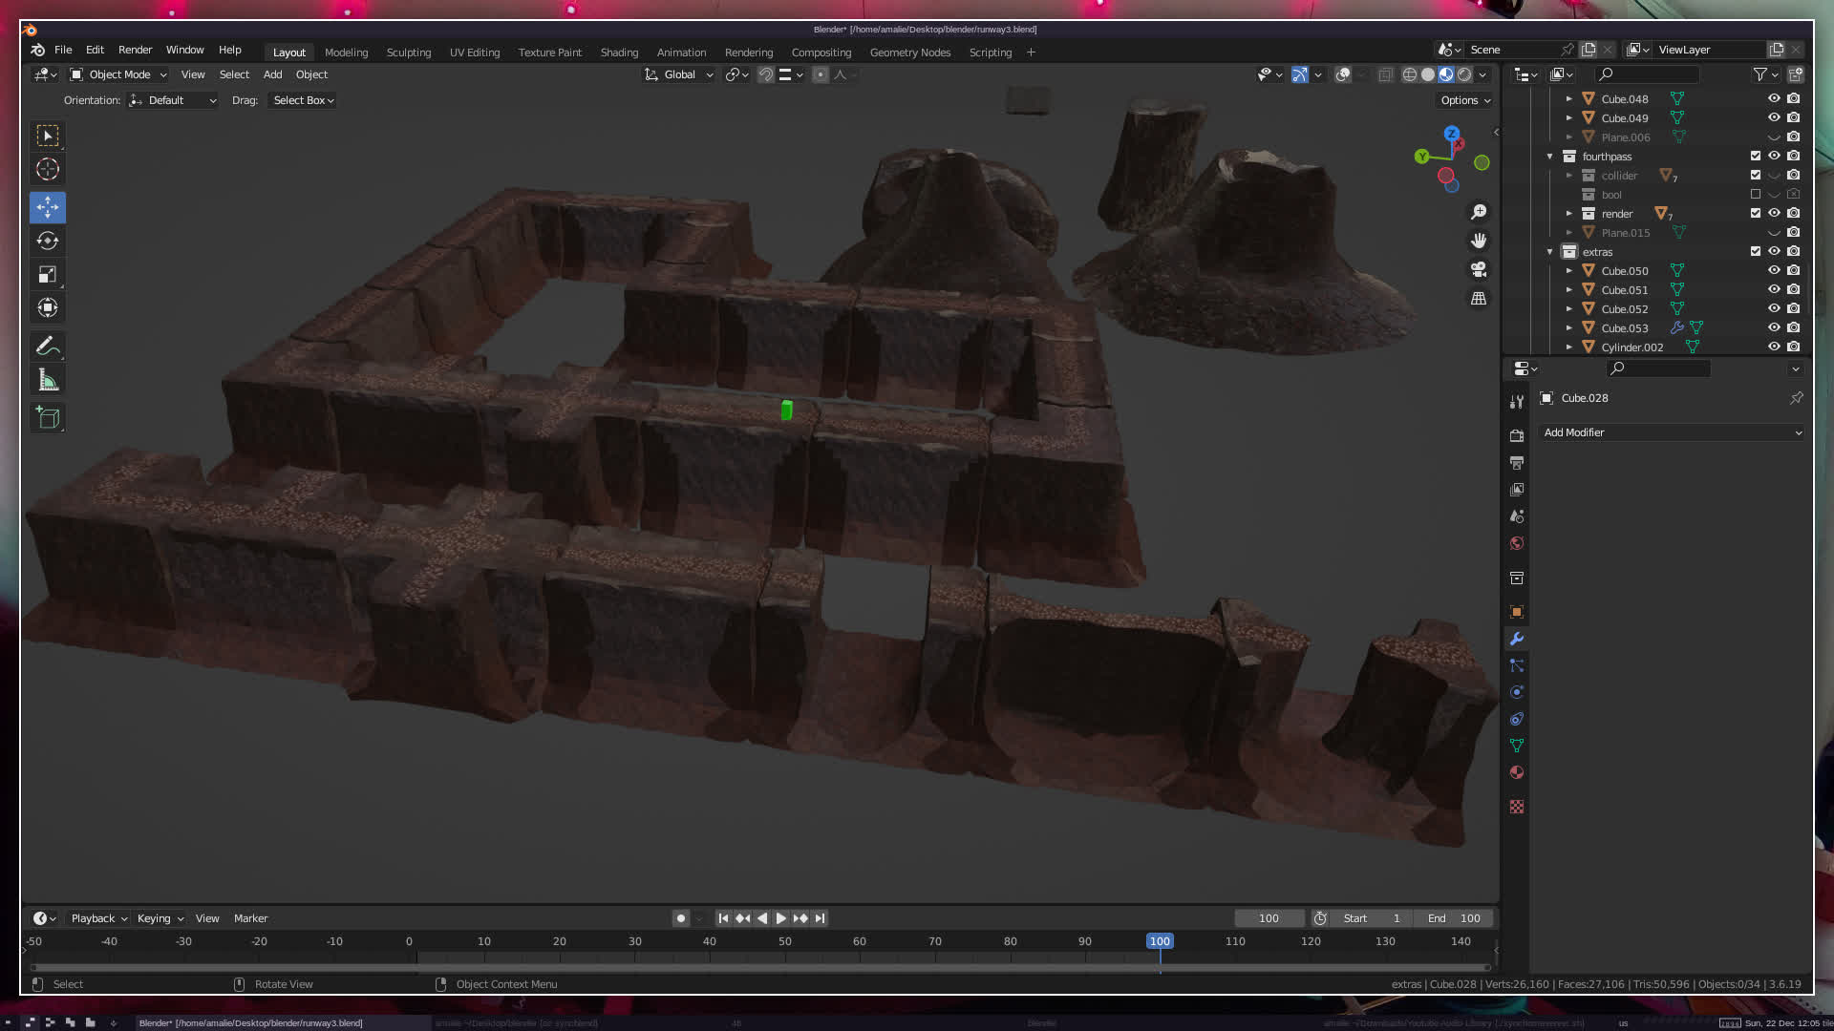Switch to the Shading workspace tab
Screen dimensions: 1834x1031
(x=619, y=53)
